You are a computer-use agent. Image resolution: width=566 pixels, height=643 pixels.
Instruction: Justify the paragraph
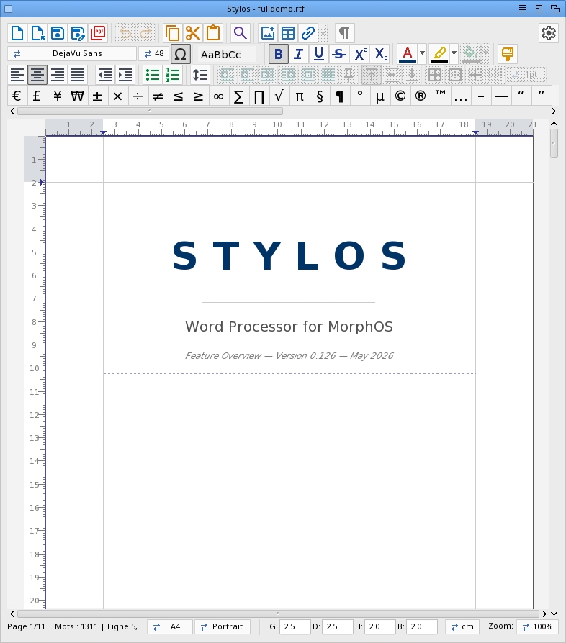(78, 75)
